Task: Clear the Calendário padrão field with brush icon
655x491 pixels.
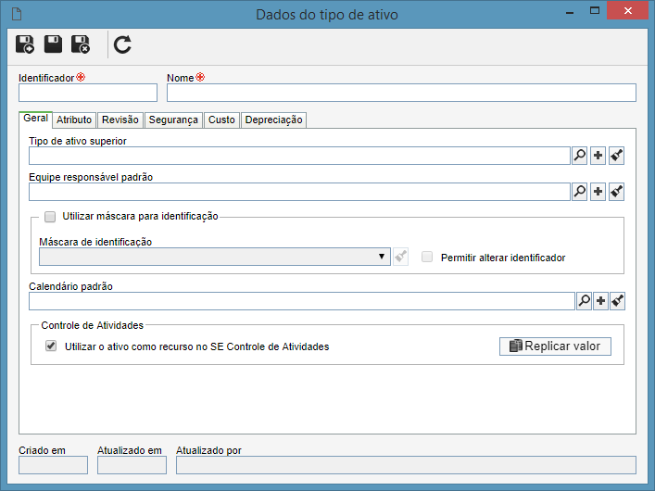Action: [x=617, y=301]
